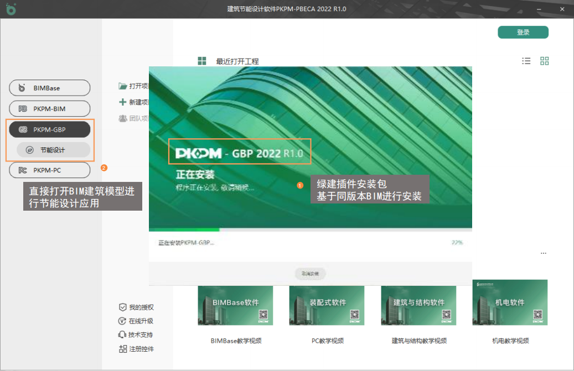Click the 打开项目 folder icon
Image resolution: width=574 pixels, height=371 pixels.
(123, 86)
